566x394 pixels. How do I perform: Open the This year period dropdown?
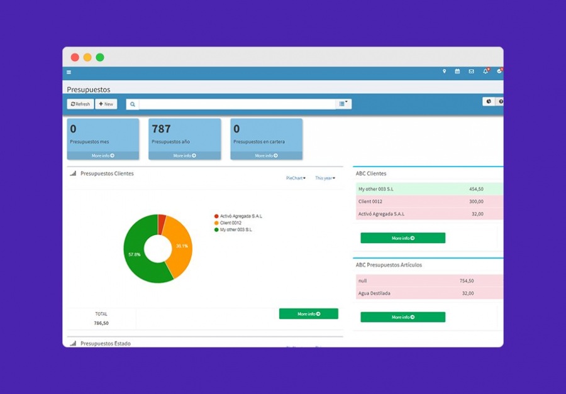[325, 178]
